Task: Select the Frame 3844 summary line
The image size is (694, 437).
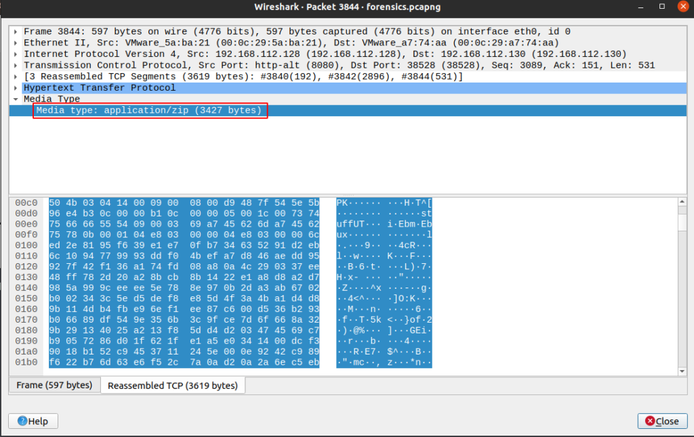Action: tap(297, 32)
